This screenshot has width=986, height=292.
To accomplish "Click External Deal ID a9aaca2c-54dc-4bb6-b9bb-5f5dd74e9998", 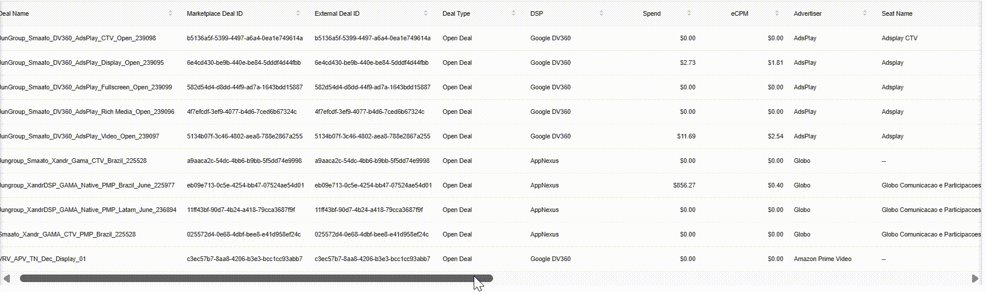I will [372, 161].
